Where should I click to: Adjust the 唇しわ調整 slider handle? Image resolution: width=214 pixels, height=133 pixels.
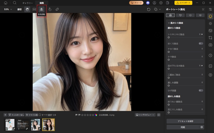tap(169, 86)
